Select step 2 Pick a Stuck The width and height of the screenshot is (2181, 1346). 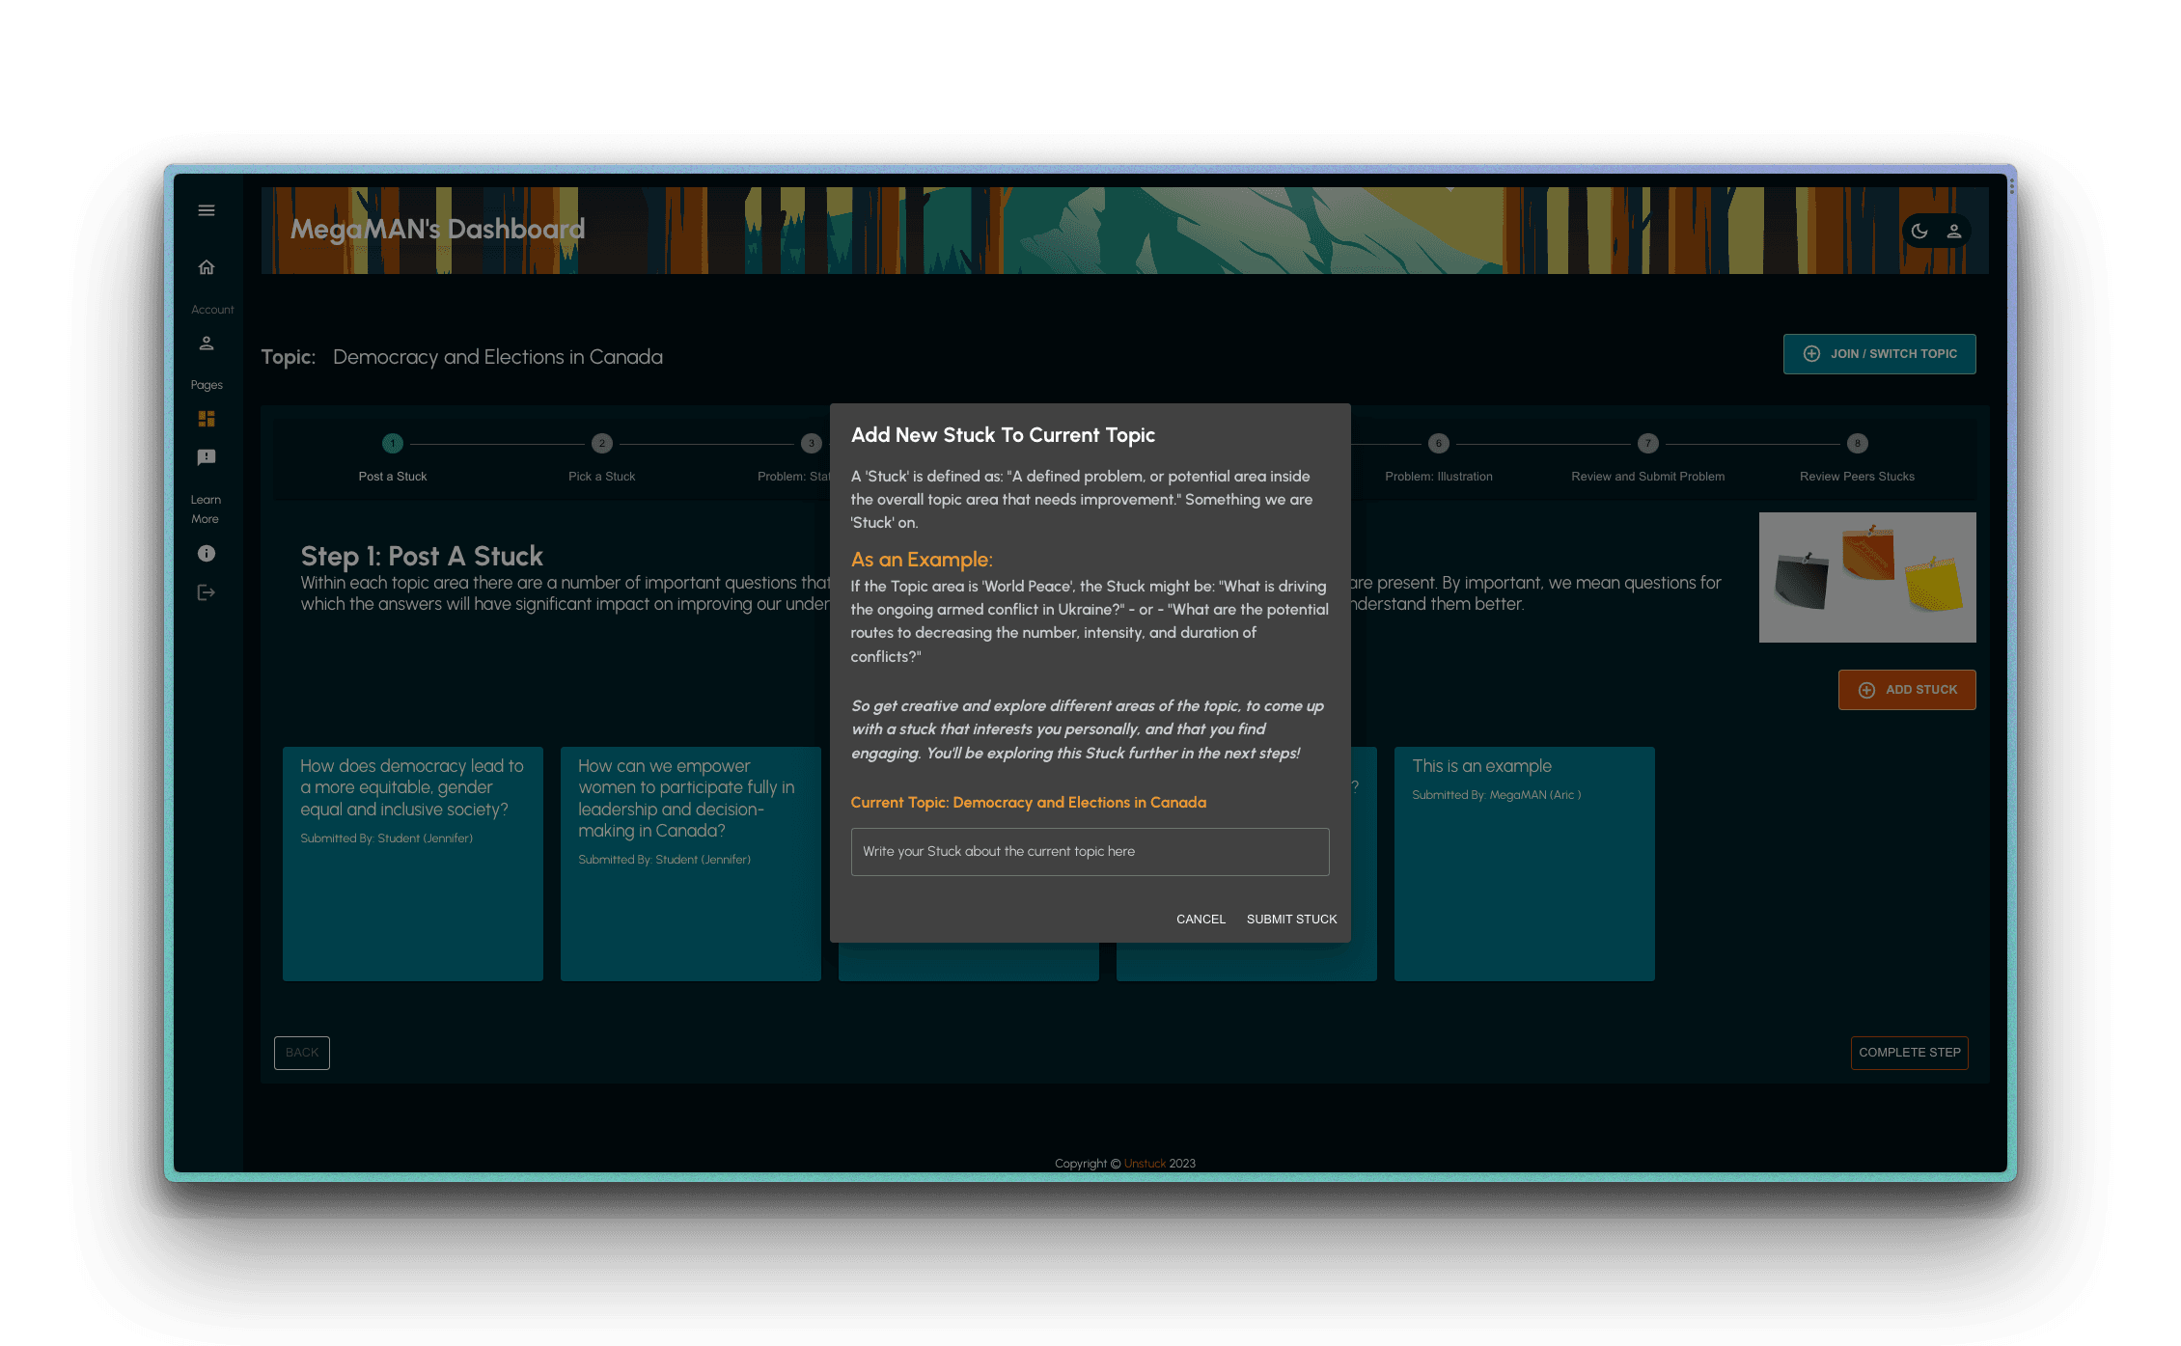pyautogui.click(x=602, y=444)
